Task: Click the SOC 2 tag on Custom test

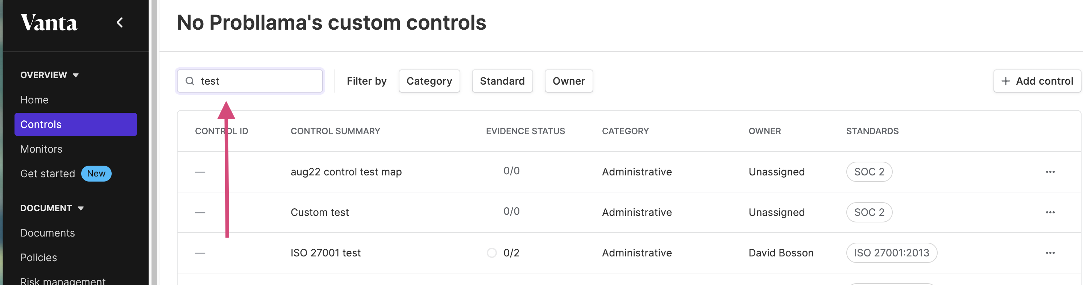Action: [869, 212]
